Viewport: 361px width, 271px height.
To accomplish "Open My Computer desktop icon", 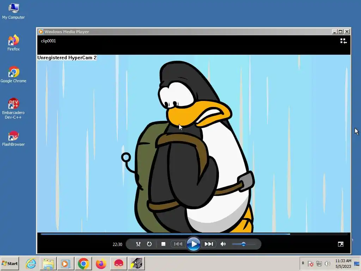I will click(13, 12).
